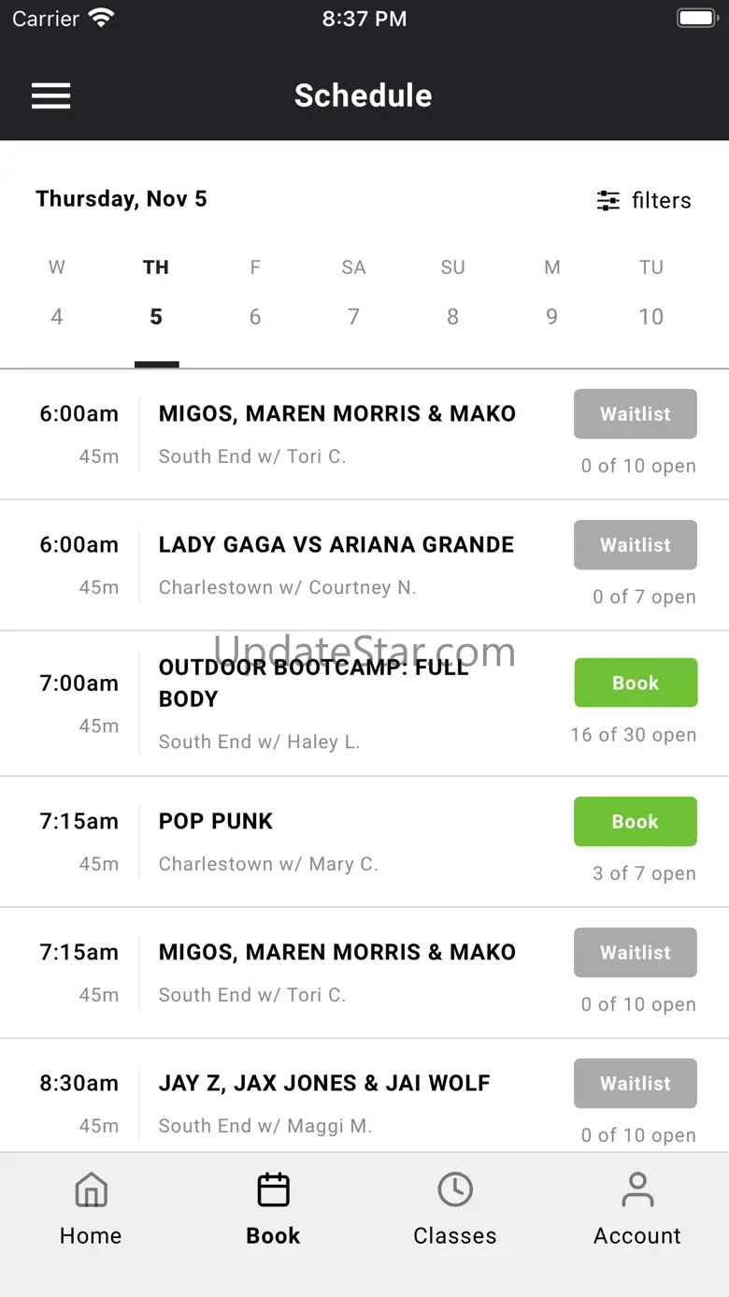Screen dimensions: 729x1297
Task: Join waitlist for Lady Gaga vs Ariana Grande
Action: tap(636, 544)
